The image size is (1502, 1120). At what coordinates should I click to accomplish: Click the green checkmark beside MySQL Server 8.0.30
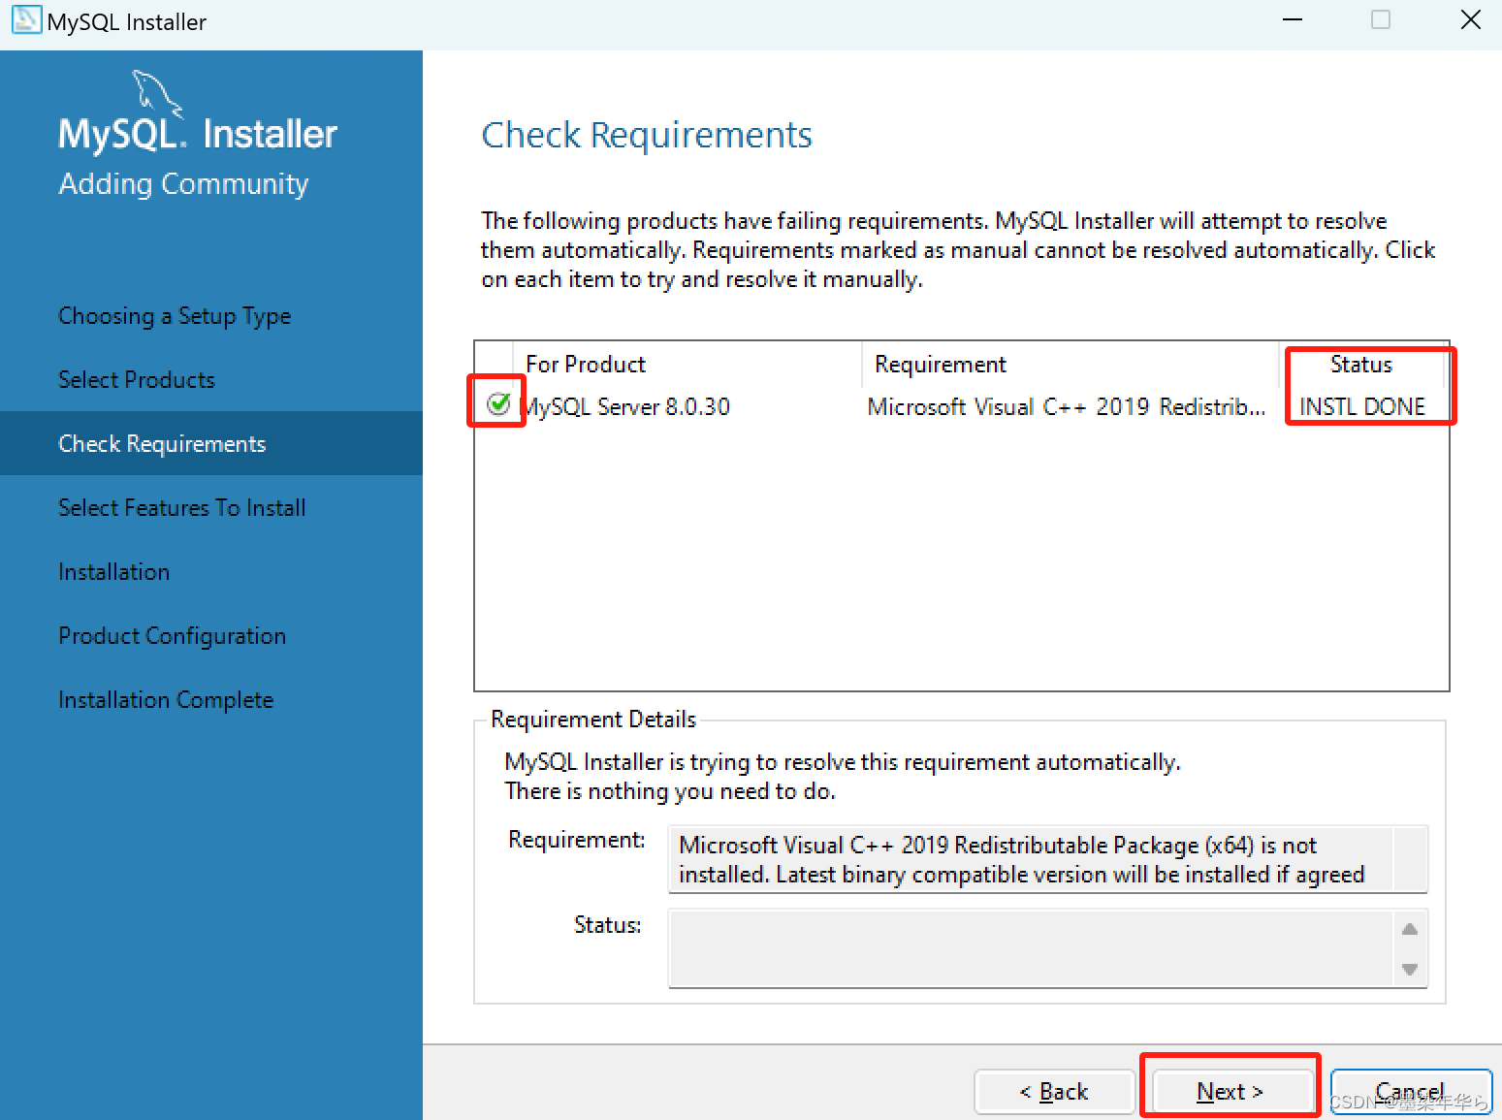coord(498,403)
